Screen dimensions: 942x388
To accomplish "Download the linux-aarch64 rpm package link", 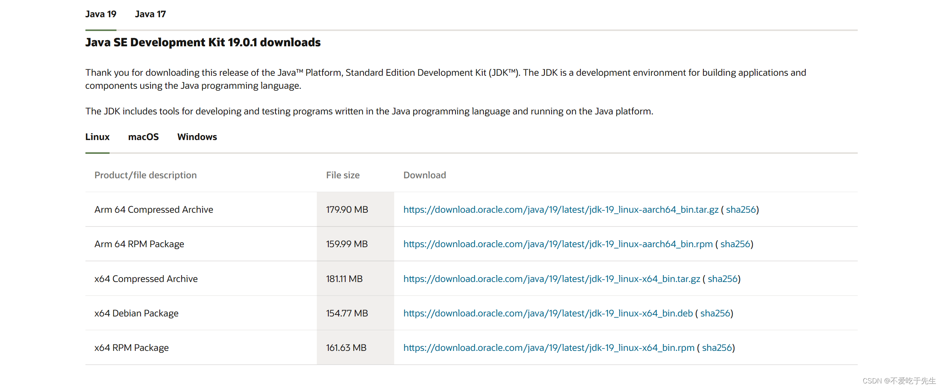I will (x=558, y=244).
